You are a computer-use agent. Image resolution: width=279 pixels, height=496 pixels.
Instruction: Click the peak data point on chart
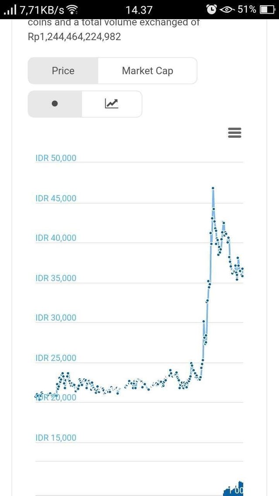(x=213, y=188)
